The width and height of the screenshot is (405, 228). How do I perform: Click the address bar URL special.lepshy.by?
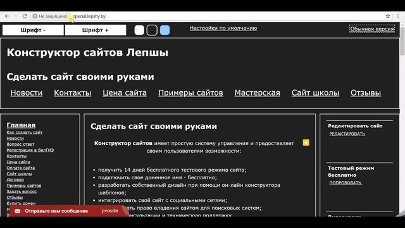[x=89, y=16]
